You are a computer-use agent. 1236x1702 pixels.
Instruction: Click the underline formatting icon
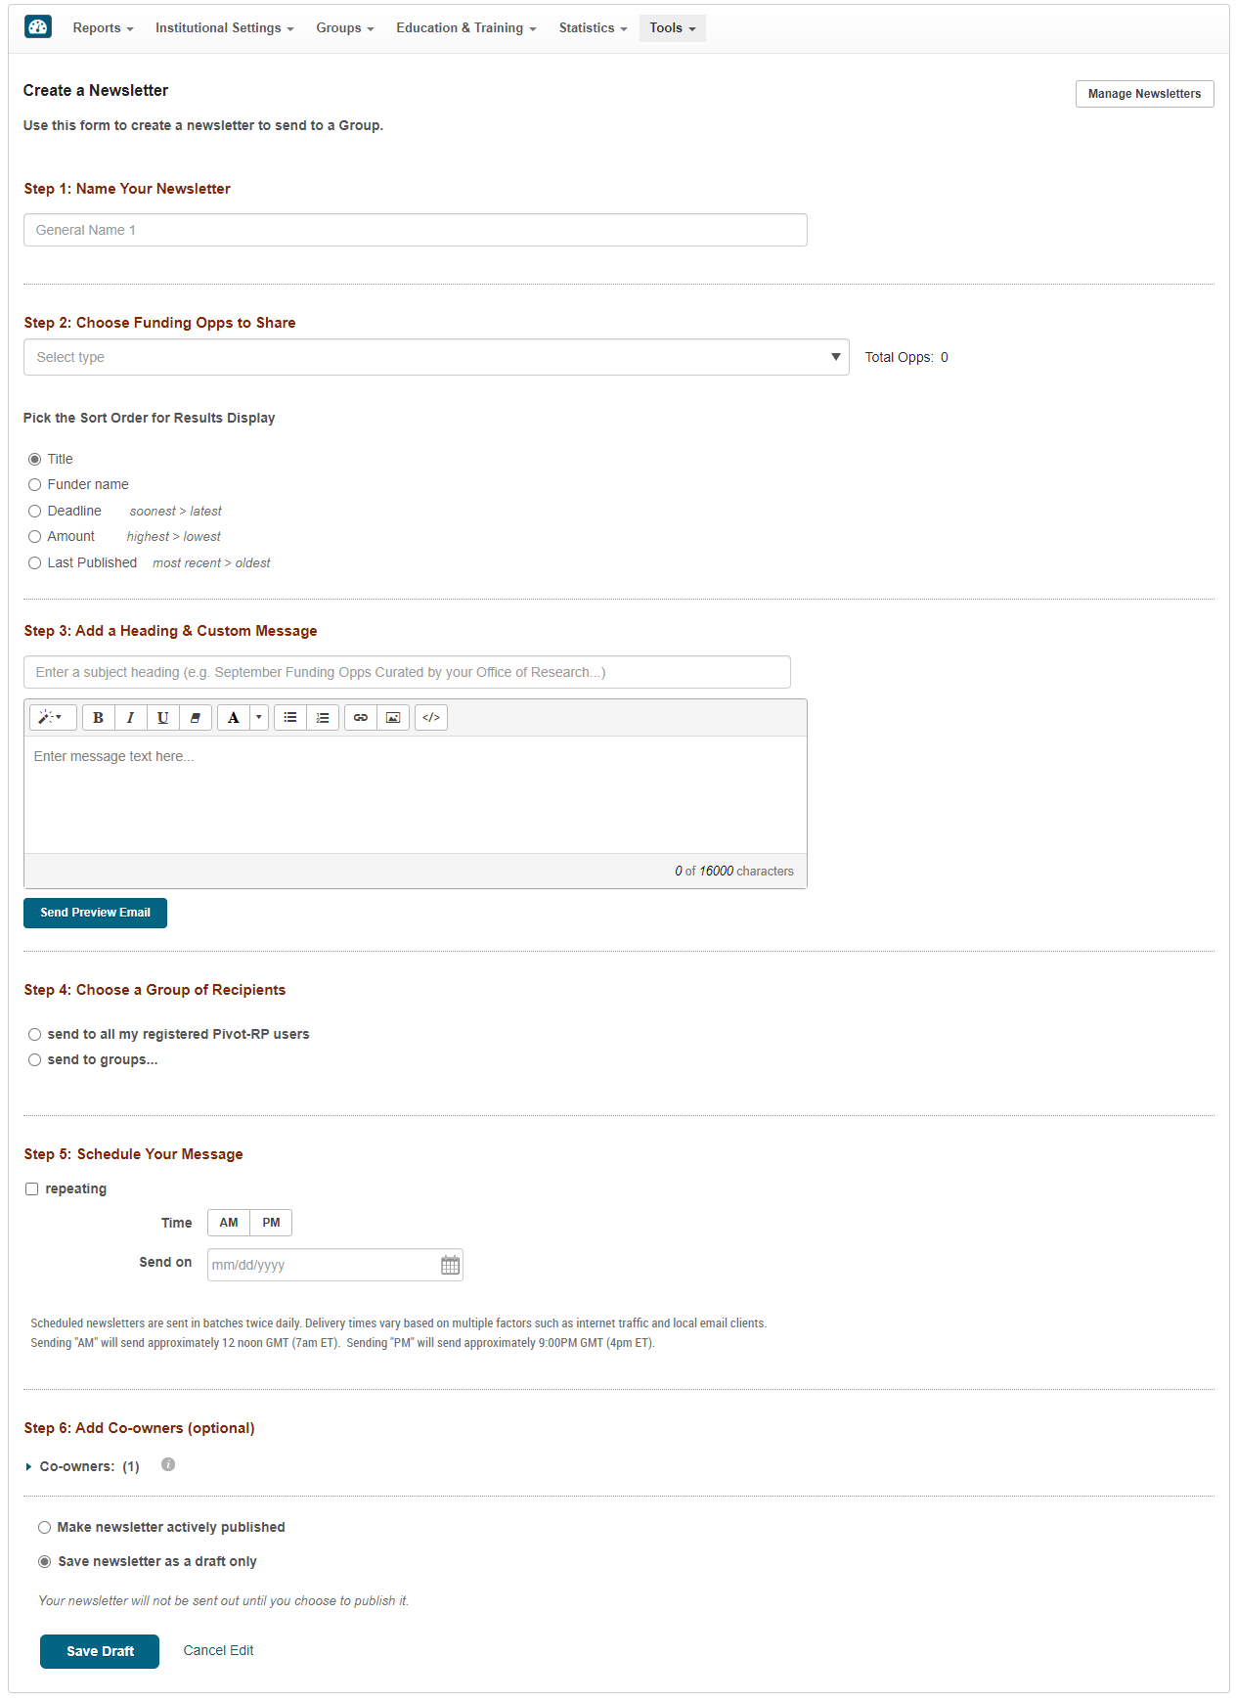point(162,718)
